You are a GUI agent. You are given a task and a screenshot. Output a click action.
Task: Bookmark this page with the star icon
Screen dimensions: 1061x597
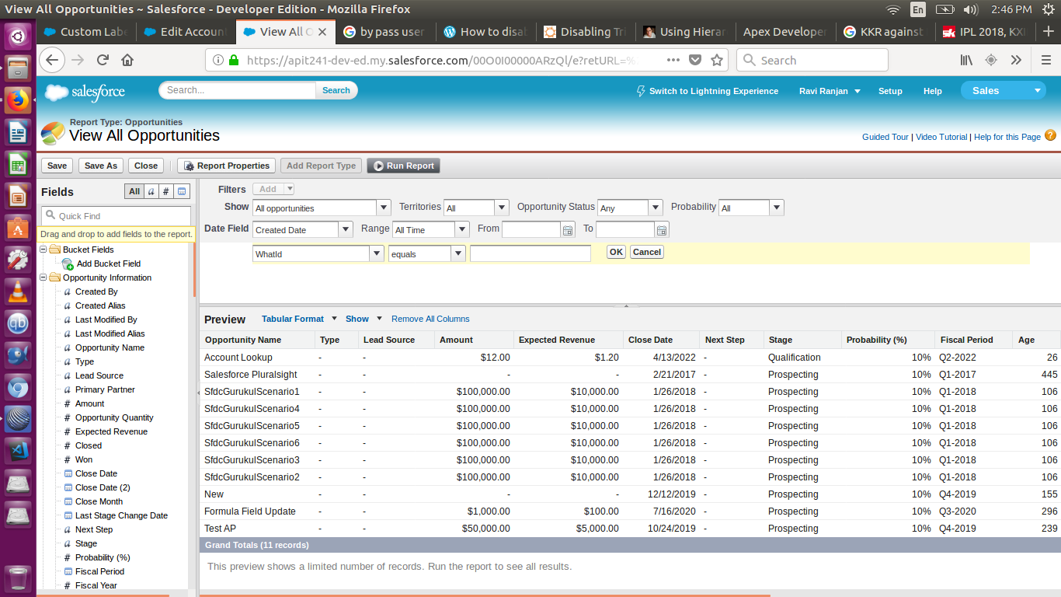click(717, 60)
